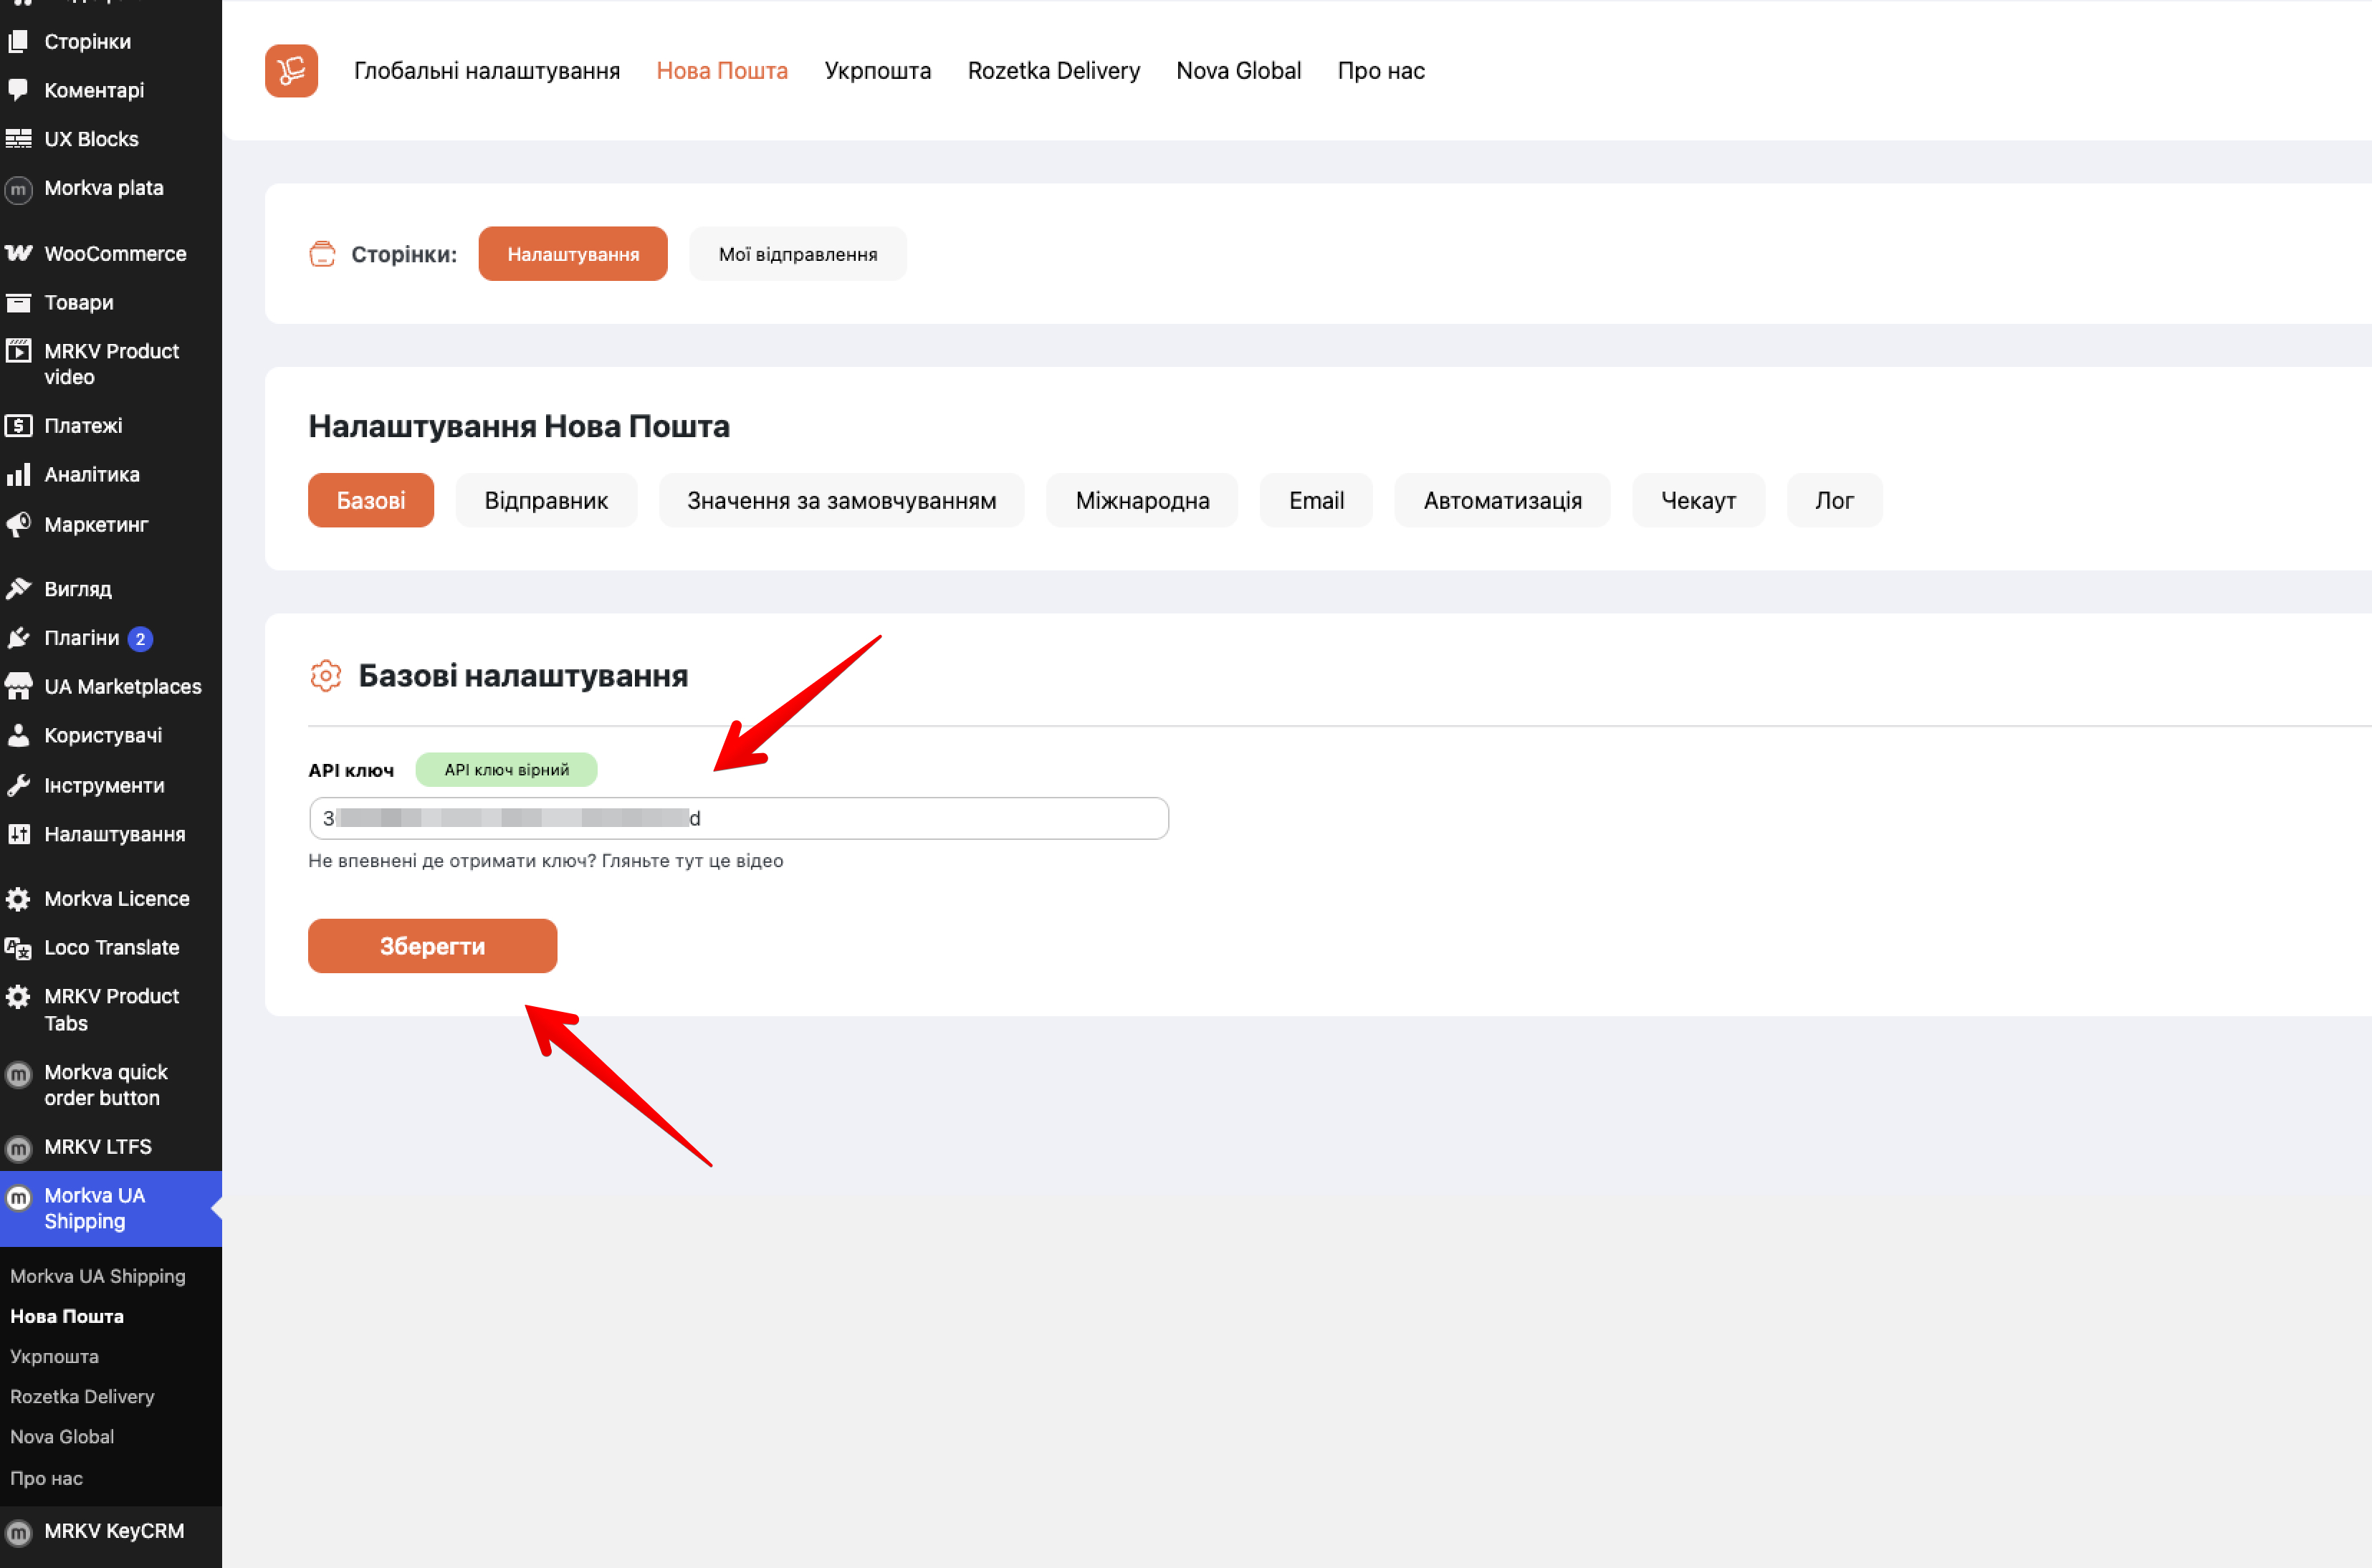Open Rozetka Delivery submenu item
The image size is (2372, 1568).
[x=82, y=1396]
